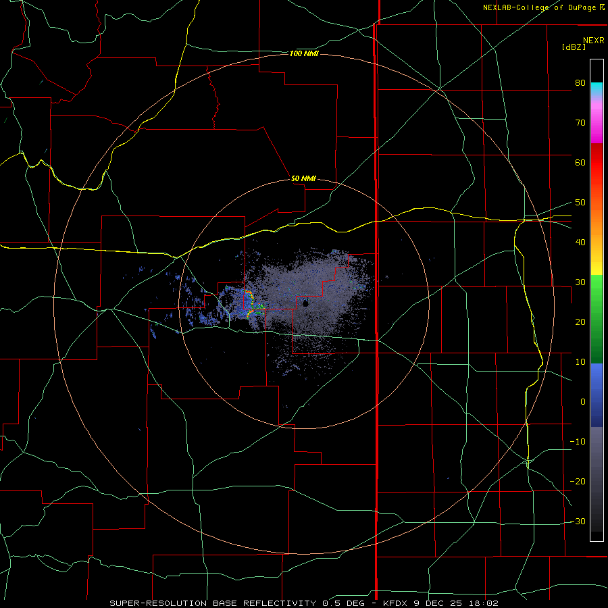Click the 50 value on the color scale
This screenshot has width=608, height=608.
580,203
